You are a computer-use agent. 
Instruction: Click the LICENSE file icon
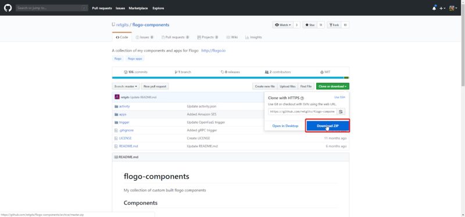coord(116,138)
